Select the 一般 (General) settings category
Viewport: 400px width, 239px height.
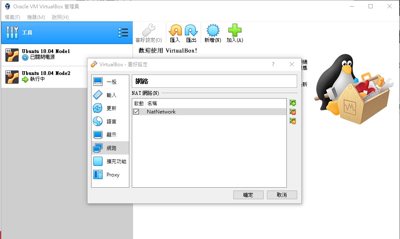point(110,82)
